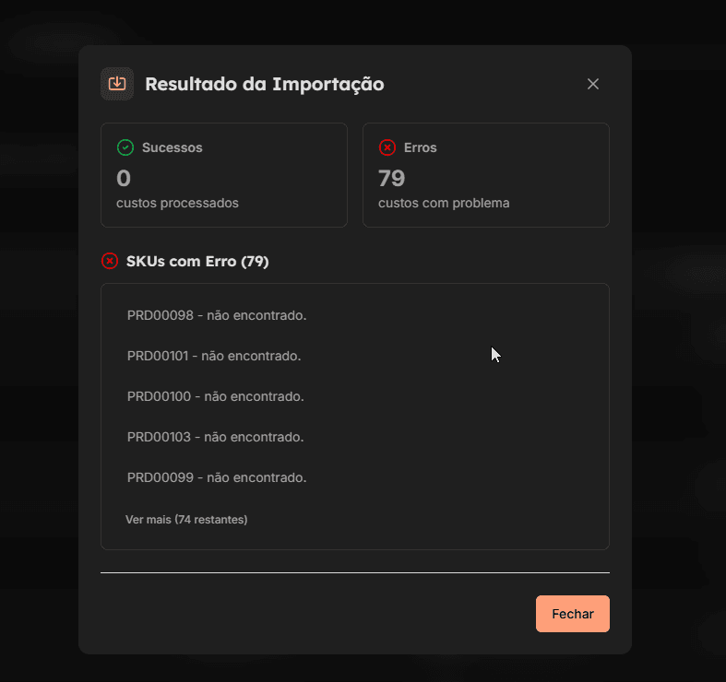Close the dialog with the X icon
The width and height of the screenshot is (726, 682).
(x=593, y=84)
